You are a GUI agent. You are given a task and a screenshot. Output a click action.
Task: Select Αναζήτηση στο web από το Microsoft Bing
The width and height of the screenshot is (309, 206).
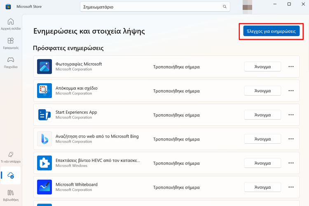97,136
